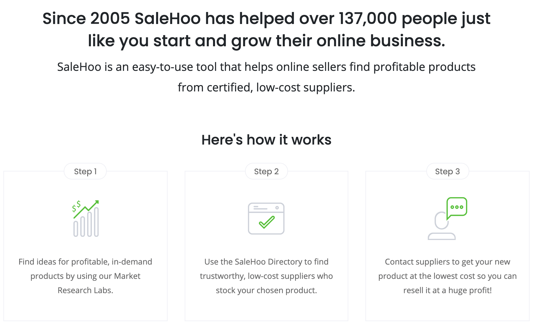533x324 pixels.
Task: Click the growth chart icon in Step 1
Action: point(86,219)
